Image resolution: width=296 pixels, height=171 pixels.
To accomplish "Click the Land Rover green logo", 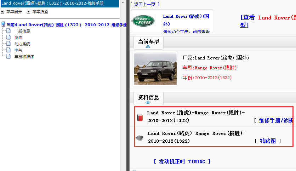I will (x=144, y=21).
